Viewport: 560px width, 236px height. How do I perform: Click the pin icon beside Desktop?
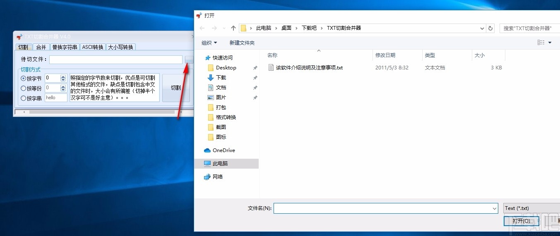pyautogui.click(x=255, y=68)
